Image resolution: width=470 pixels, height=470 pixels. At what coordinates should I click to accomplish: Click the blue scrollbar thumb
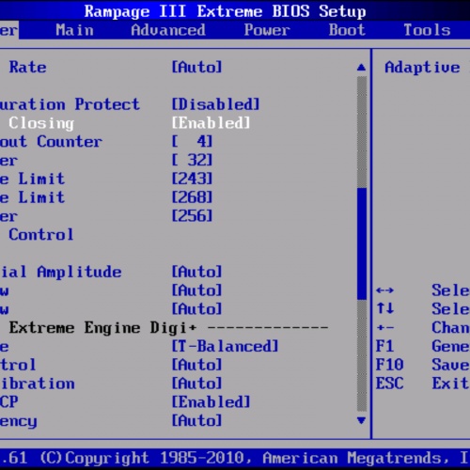(x=362, y=243)
